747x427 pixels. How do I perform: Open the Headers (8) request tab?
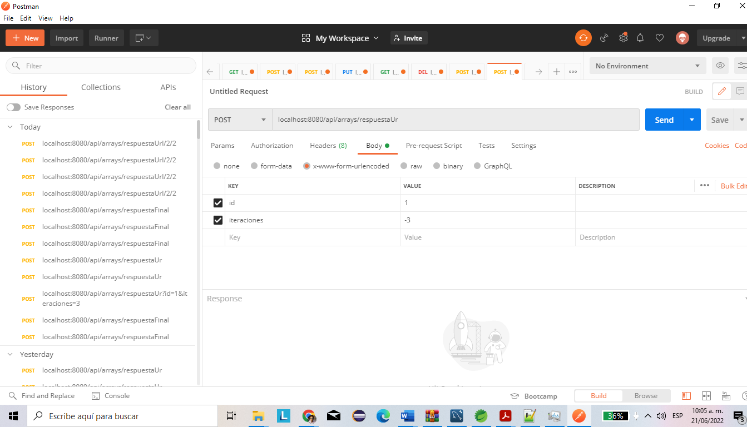tap(328, 146)
